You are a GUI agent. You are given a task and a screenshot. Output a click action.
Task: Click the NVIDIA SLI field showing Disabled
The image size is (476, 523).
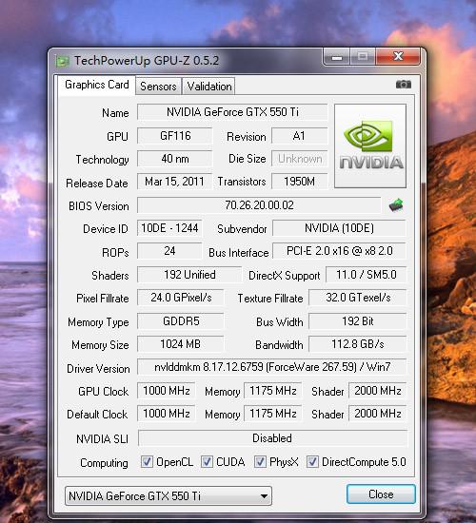click(x=272, y=438)
